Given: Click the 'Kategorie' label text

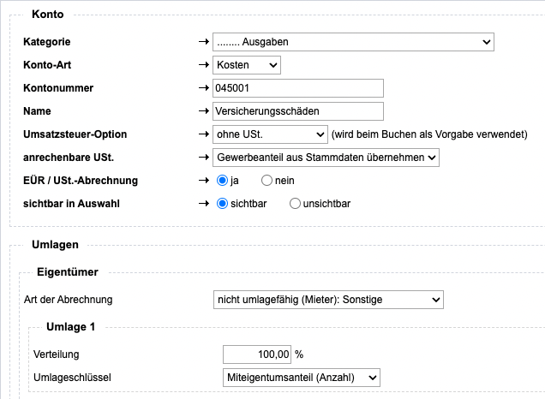Looking at the screenshot, I should point(47,42).
